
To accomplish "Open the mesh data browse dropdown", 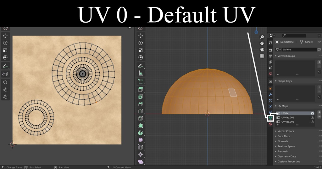I will coord(278,50).
